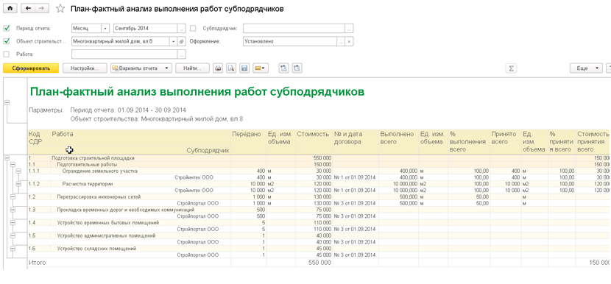
Task: Open dropdown arrow of Многоквартирный жилой дом field
Action: (174, 41)
